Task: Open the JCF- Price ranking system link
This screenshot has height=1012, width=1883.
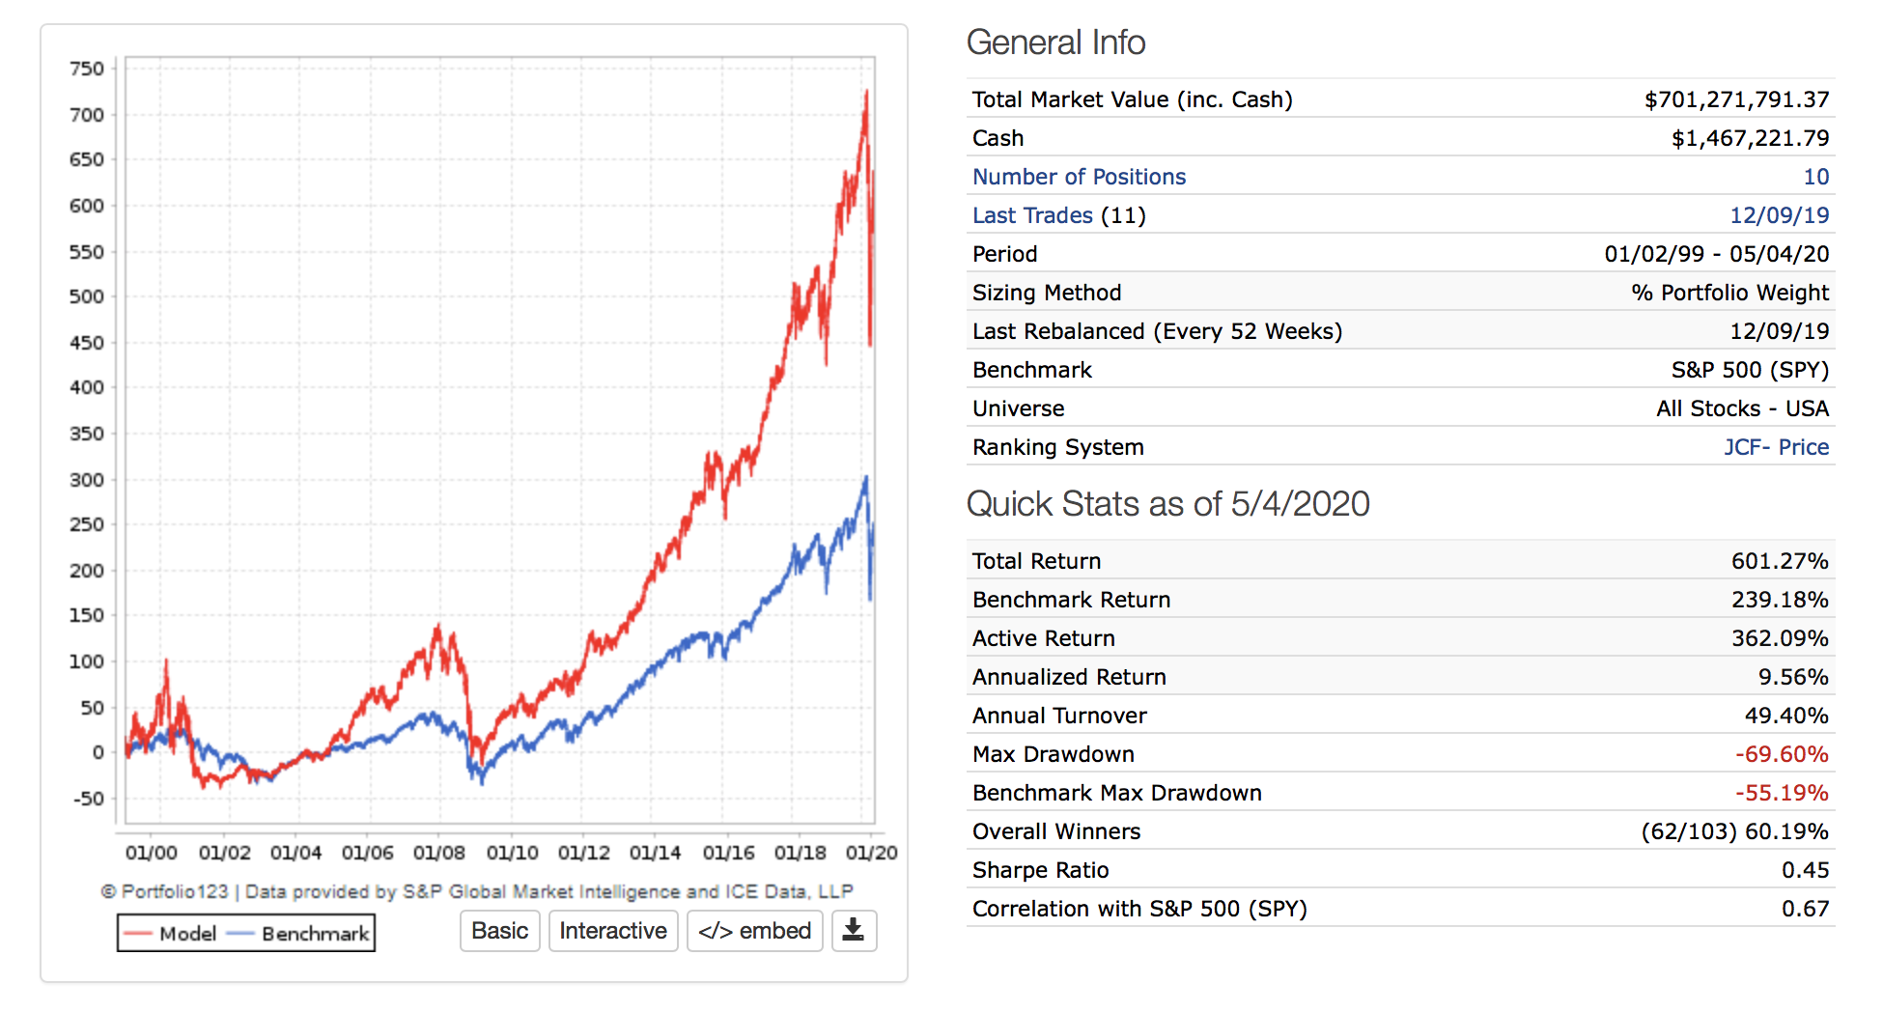Action: (x=1776, y=447)
